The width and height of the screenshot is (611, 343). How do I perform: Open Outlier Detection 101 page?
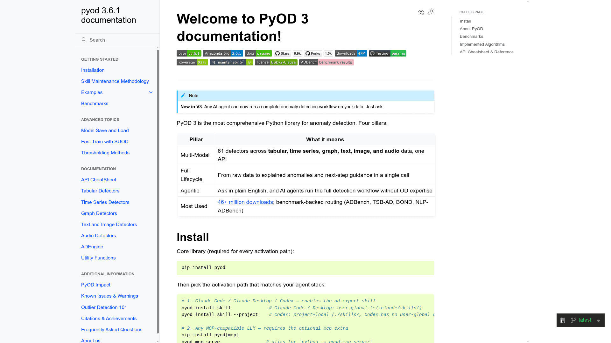coord(104,307)
